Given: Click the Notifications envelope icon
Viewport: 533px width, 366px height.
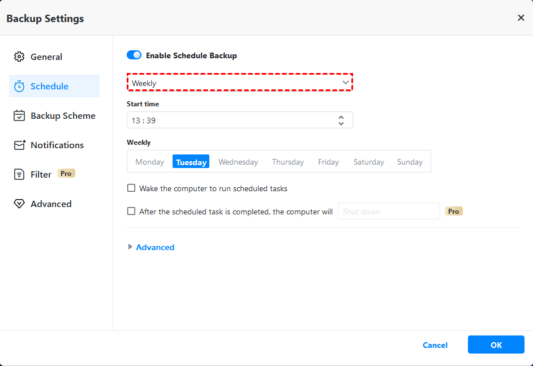Looking at the screenshot, I should point(19,145).
